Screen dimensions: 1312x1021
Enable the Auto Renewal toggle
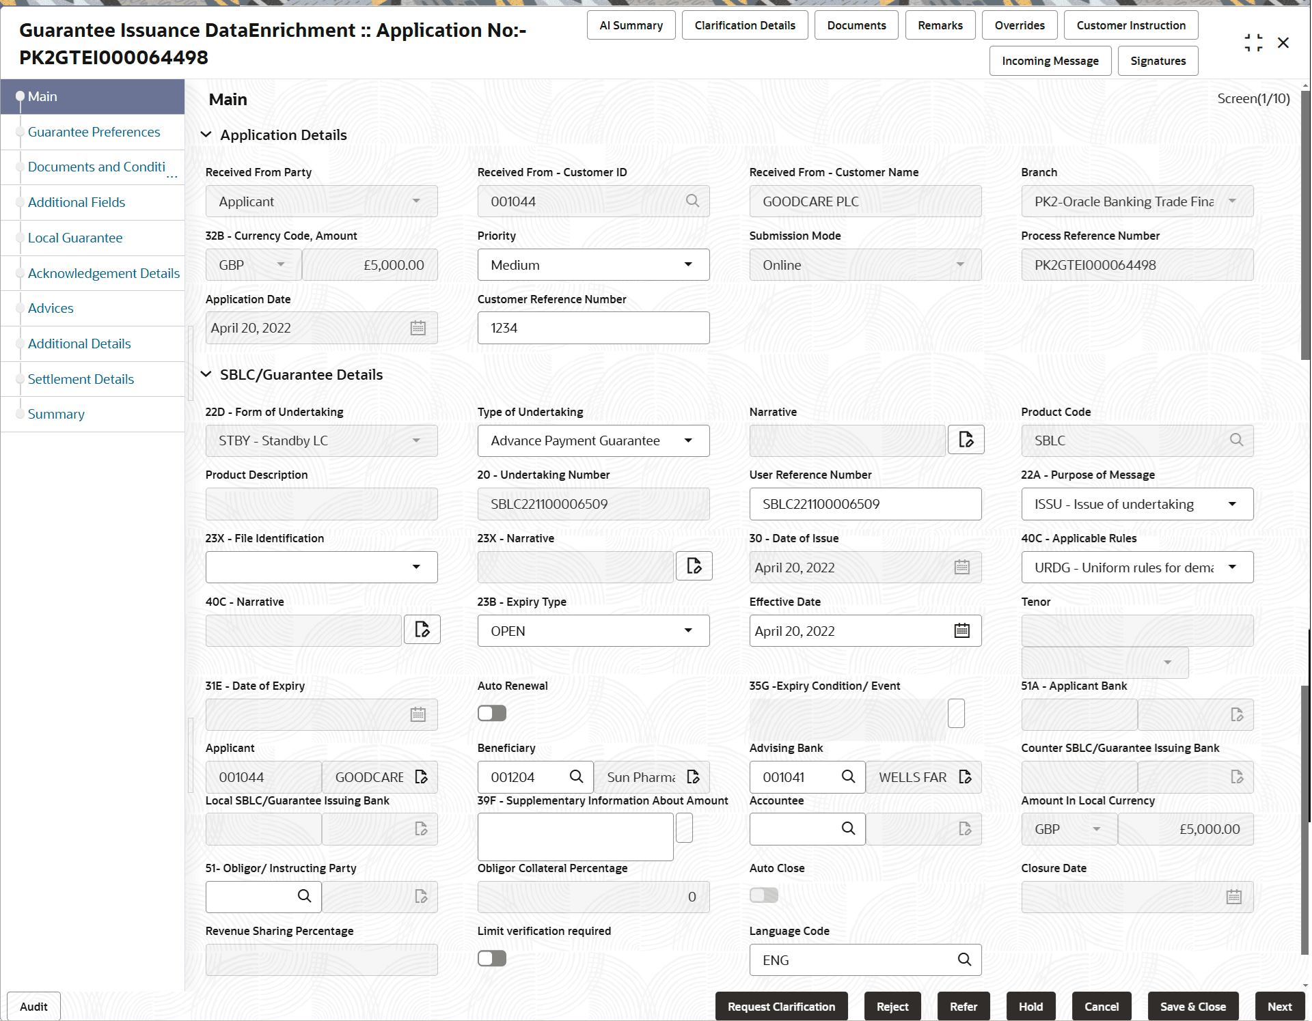(491, 712)
